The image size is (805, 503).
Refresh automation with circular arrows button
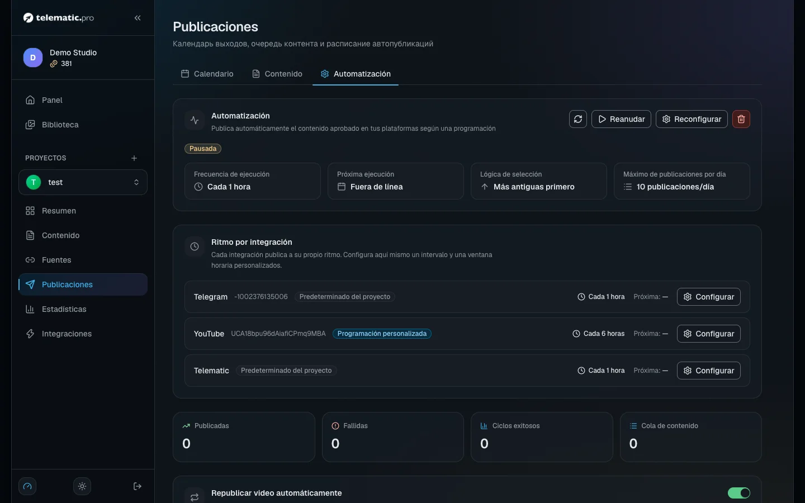tap(578, 119)
